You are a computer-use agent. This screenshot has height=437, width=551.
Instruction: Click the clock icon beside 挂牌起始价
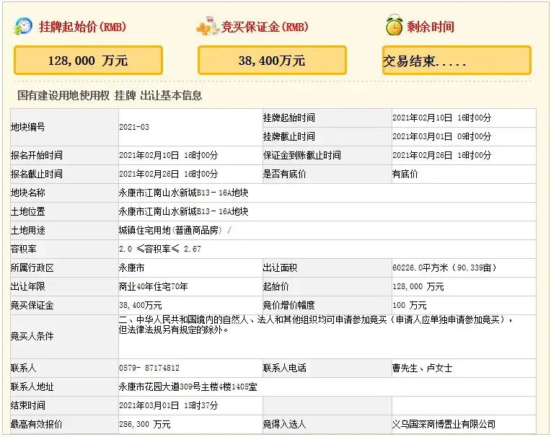23,27
